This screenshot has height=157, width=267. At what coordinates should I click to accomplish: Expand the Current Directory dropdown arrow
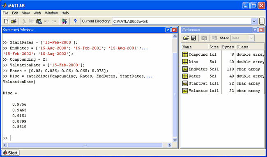coord(254,21)
